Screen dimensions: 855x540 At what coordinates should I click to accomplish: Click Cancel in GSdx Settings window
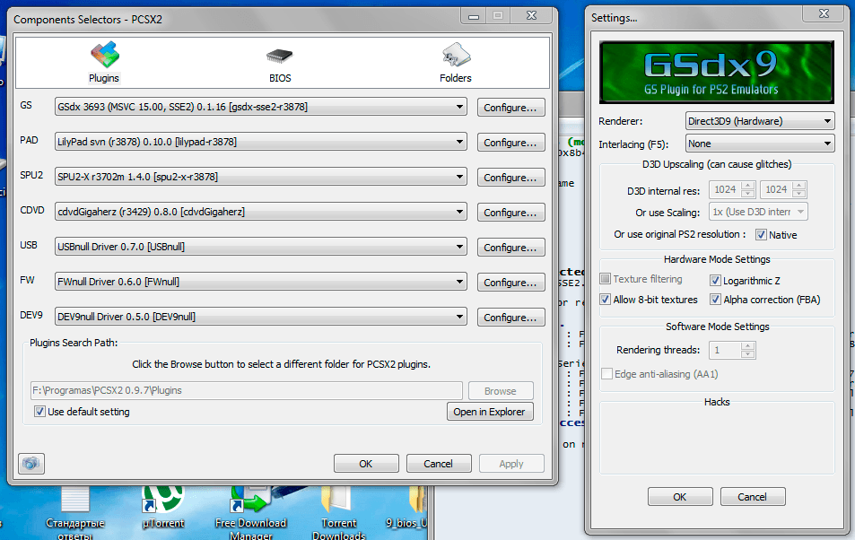click(753, 497)
